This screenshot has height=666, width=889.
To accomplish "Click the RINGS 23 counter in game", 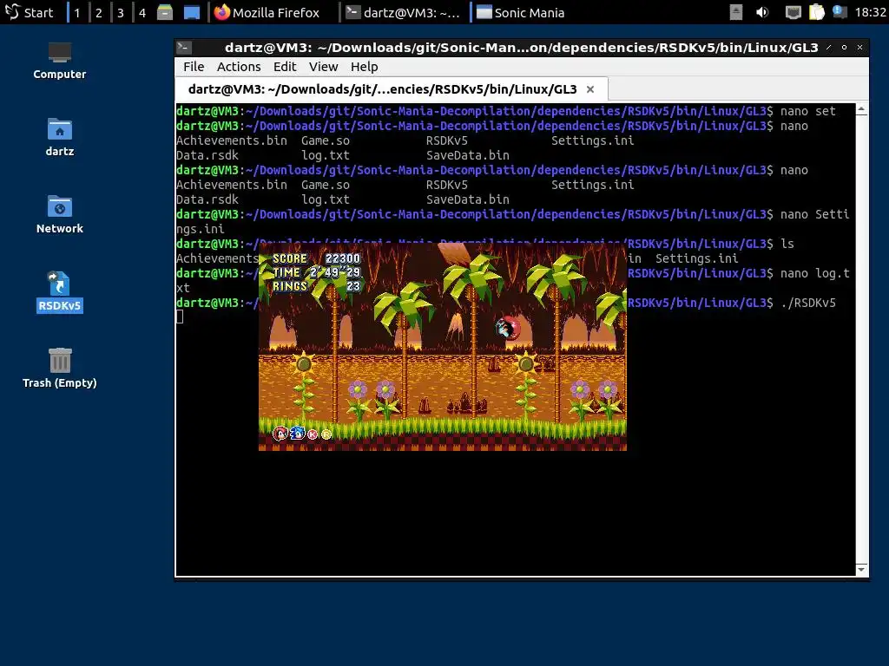I will click(316, 286).
